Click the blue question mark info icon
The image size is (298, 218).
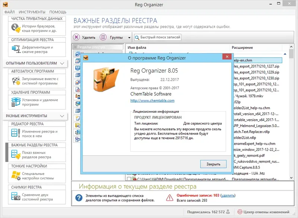[x=79, y=198]
